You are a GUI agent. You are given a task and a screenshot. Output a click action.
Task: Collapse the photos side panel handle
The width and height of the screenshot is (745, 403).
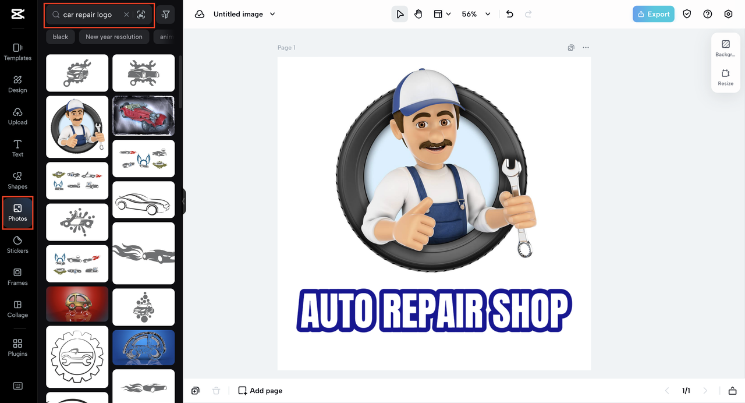pos(184,201)
